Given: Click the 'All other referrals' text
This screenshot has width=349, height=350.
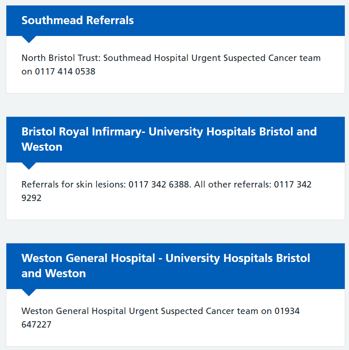Looking at the screenshot, I should [x=233, y=185].
